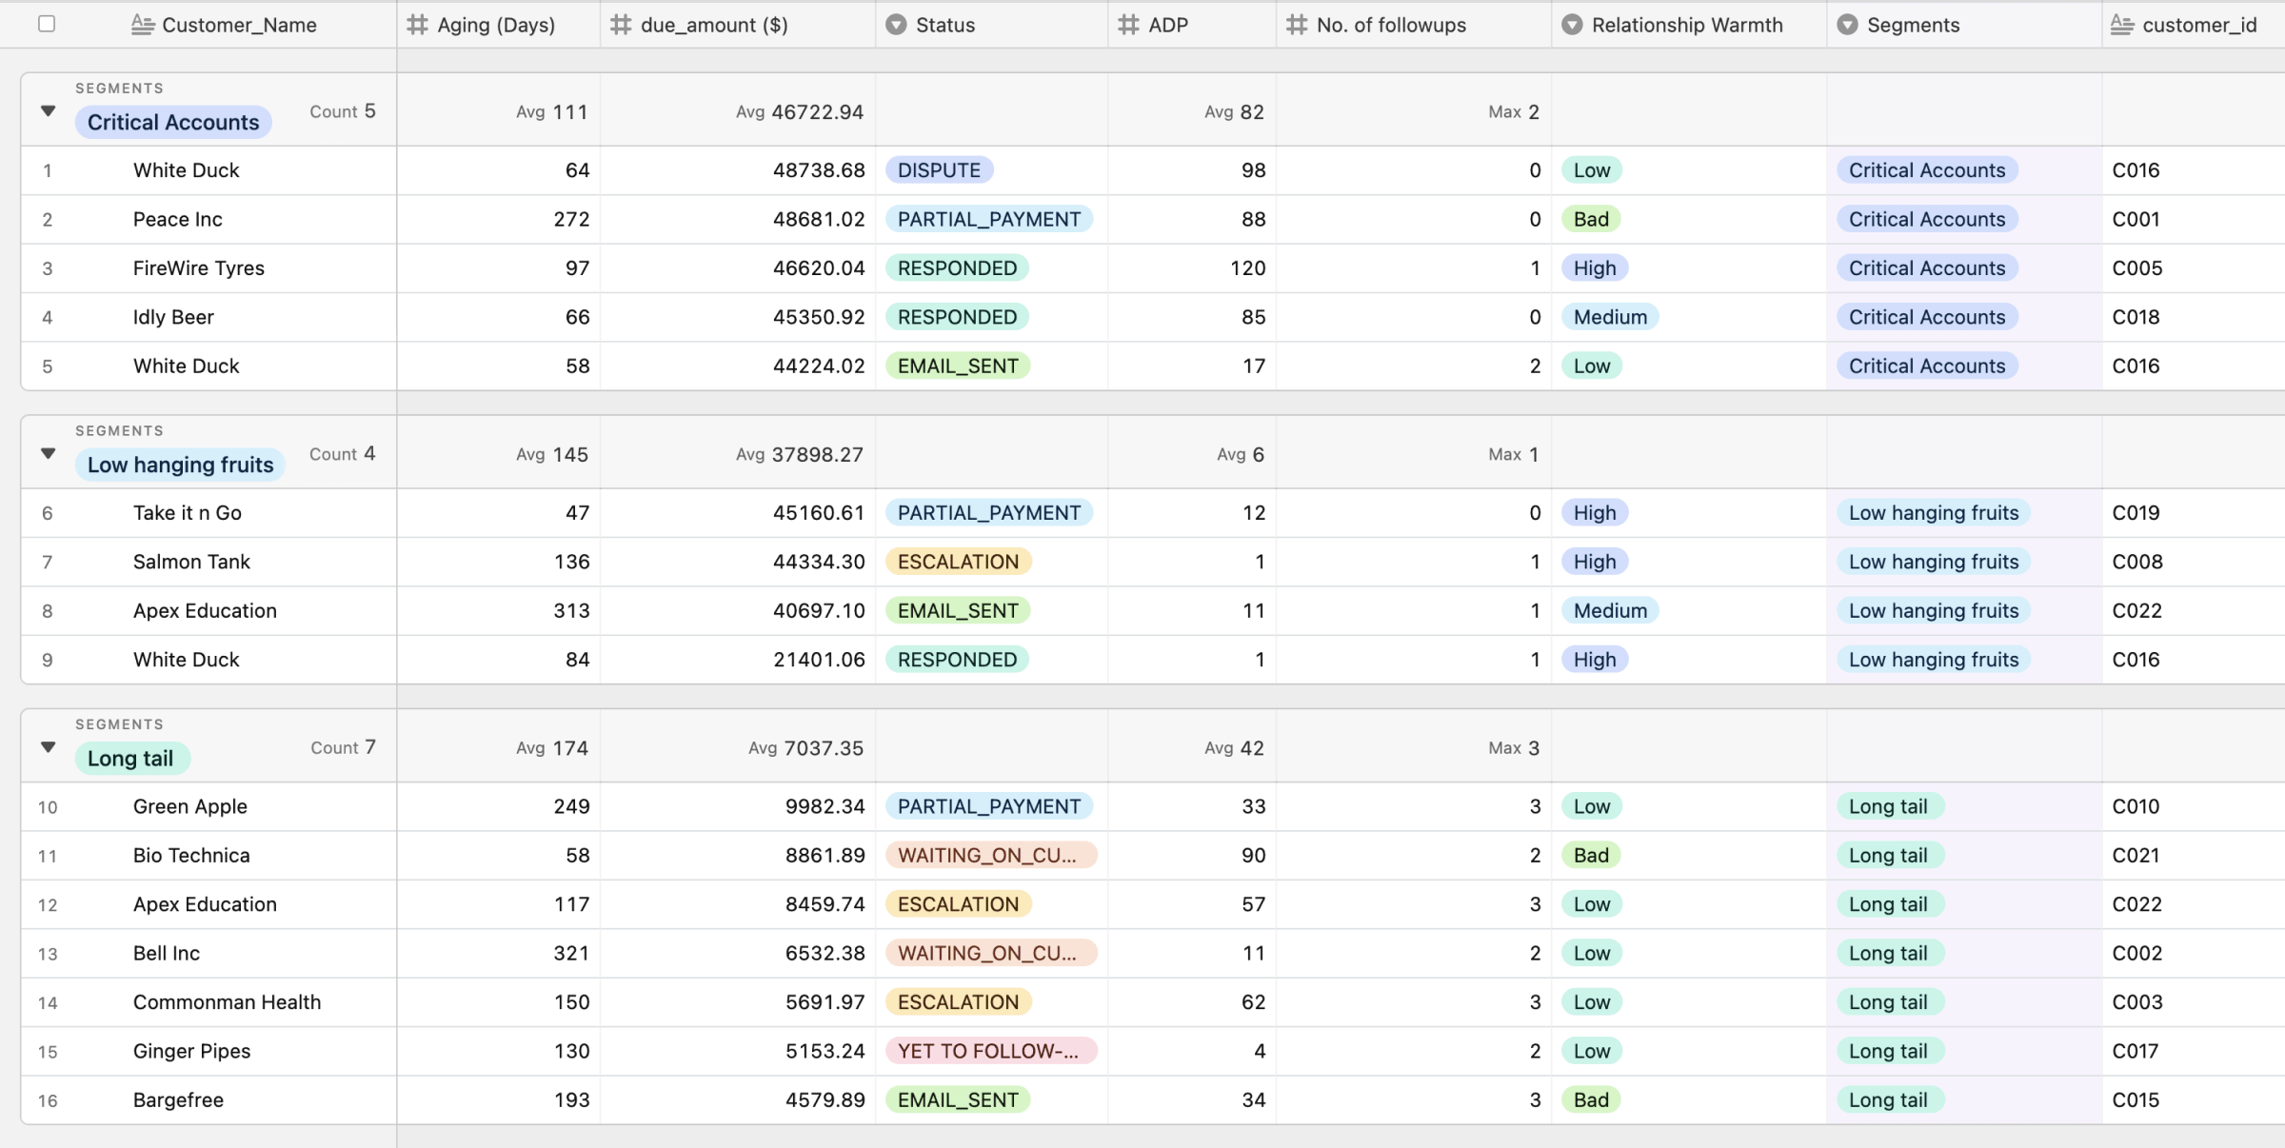The width and height of the screenshot is (2285, 1148).
Task: Click the number icon beside due_amount ($)
Action: [x=621, y=25]
